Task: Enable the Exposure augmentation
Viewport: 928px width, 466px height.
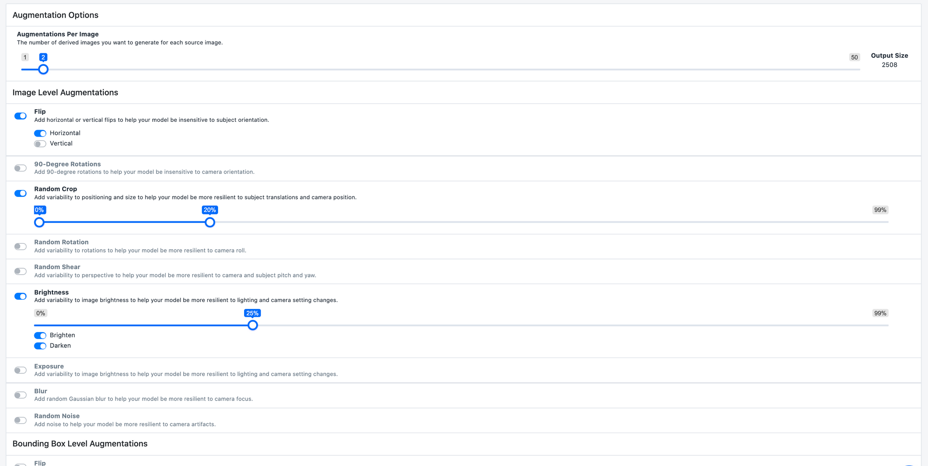Action: pos(20,370)
